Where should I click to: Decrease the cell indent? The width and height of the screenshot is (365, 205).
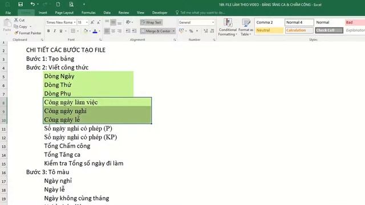click(x=128, y=31)
